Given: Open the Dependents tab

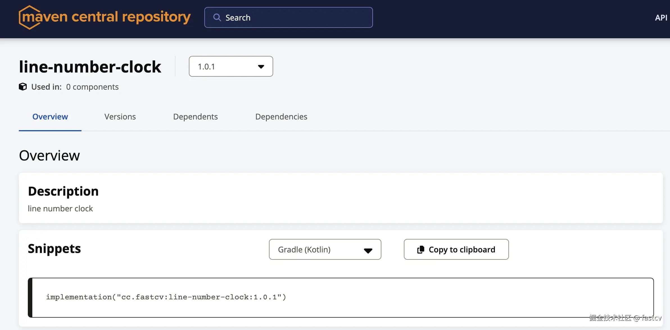Looking at the screenshot, I should coord(195,117).
